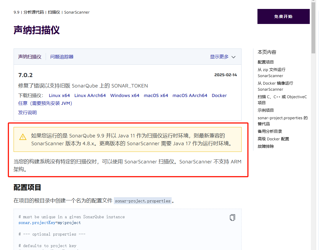The height and width of the screenshot is (250, 319).
Task: Open the 显示更多 link
Action: [219, 57]
